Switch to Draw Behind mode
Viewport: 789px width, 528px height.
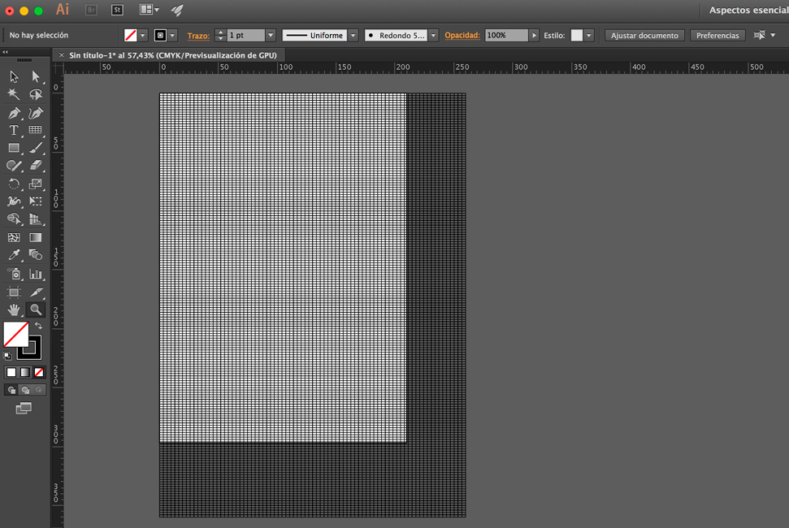pos(24,390)
